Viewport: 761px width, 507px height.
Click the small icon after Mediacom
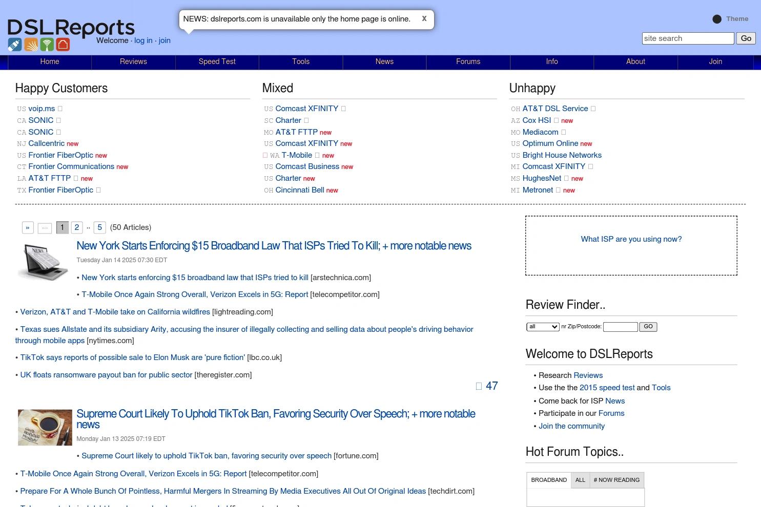pos(563,132)
